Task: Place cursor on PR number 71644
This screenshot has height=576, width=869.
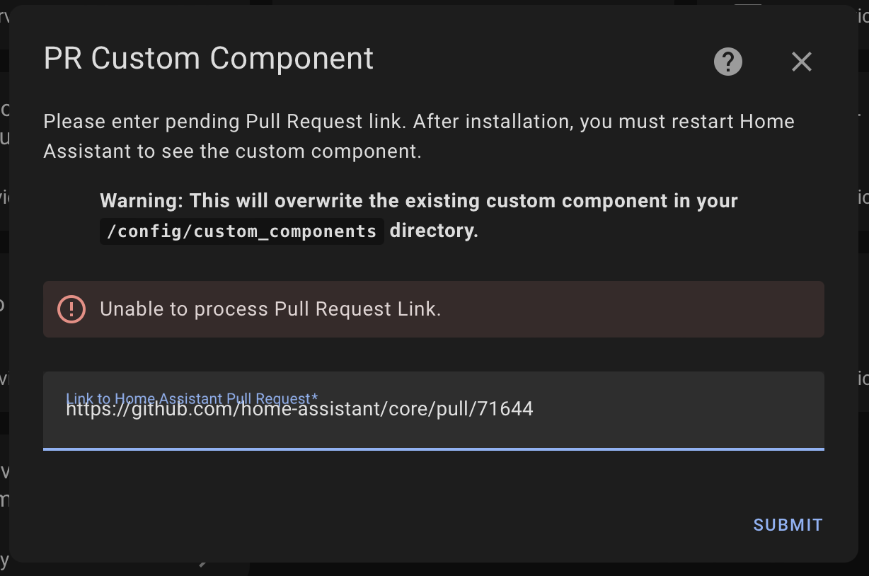Action: tap(505, 409)
